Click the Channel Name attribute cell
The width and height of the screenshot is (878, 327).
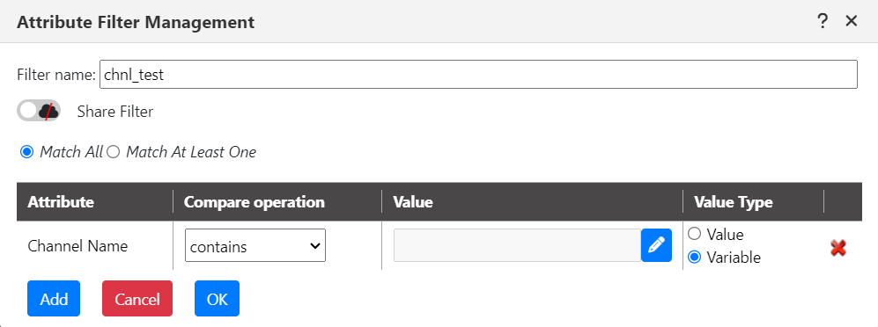tap(77, 246)
